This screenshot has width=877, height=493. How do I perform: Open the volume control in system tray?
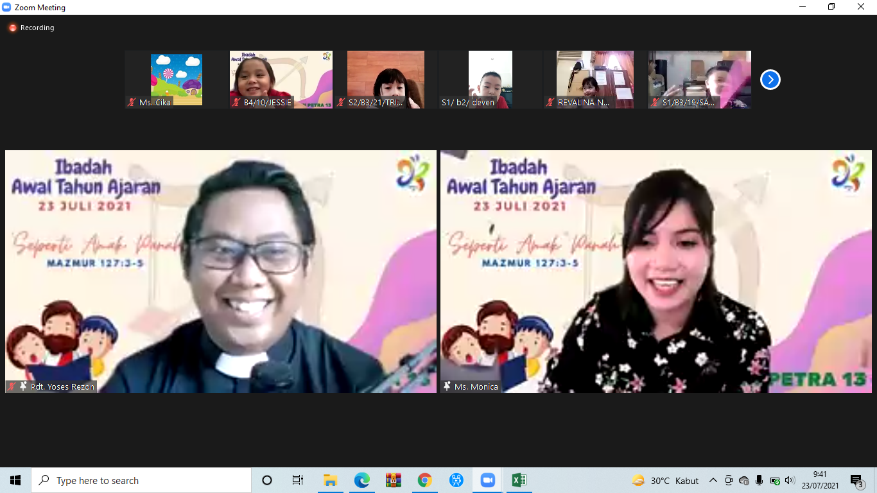(x=790, y=480)
